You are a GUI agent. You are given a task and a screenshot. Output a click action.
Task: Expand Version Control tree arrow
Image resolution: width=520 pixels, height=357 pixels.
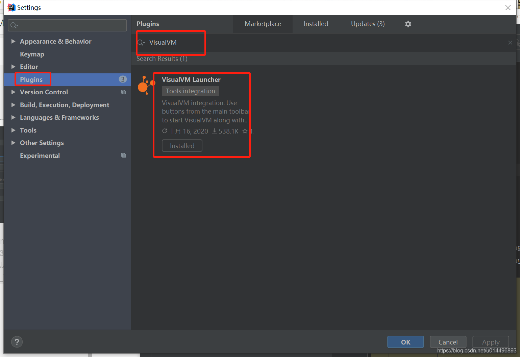13,92
